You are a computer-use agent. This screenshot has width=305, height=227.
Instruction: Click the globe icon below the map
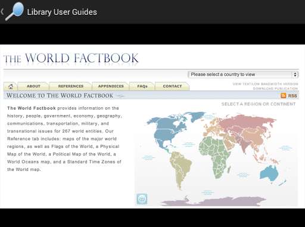[x=142, y=199]
